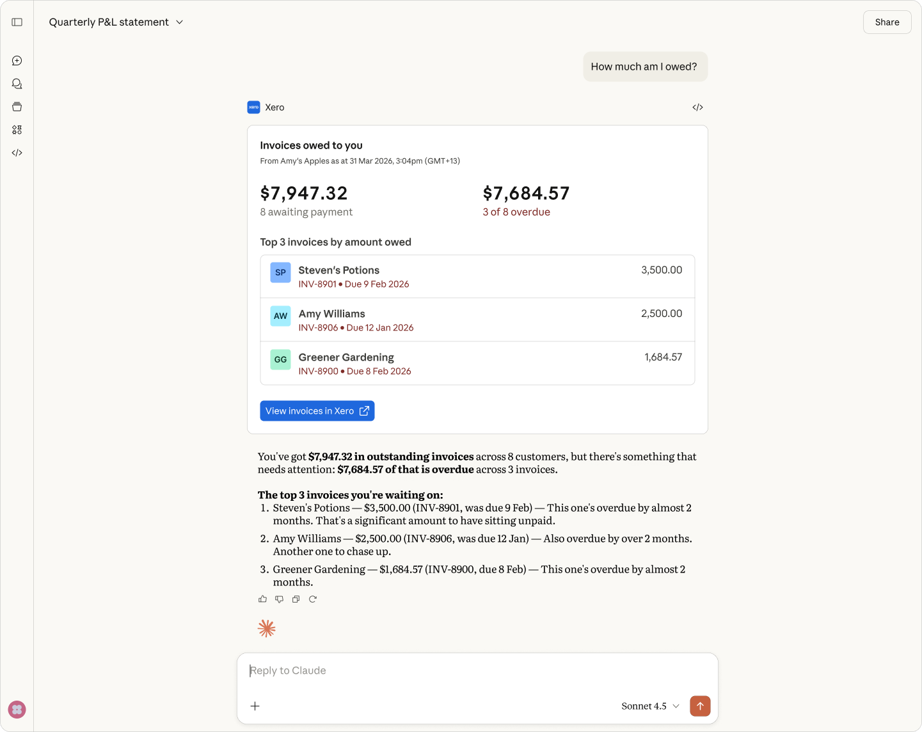Click the How much am I owed? message
This screenshot has height=732, width=922.
point(645,67)
